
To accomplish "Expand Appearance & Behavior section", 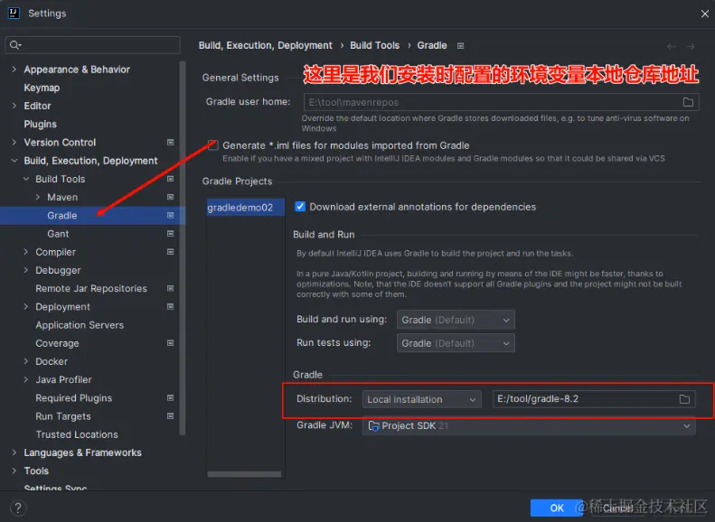I will (x=14, y=70).
